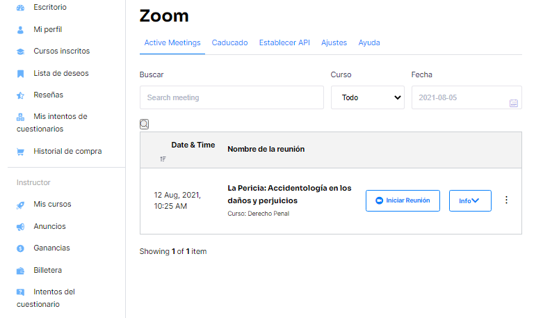This screenshot has height=318, width=543.
Task: Click the Billetera wallet icon
Action: coord(20,271)
